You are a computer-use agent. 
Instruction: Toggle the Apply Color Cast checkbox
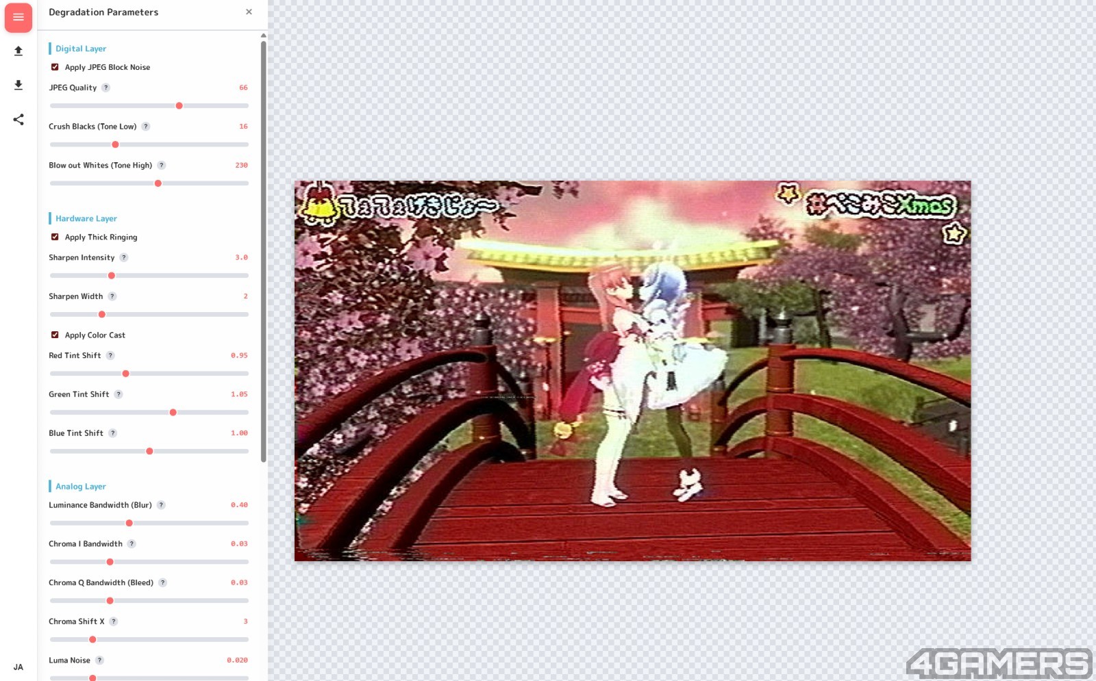[55, 335]
